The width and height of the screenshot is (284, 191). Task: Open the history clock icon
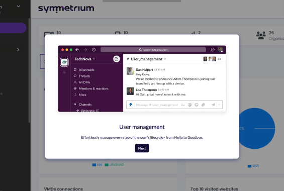(93, 50)
